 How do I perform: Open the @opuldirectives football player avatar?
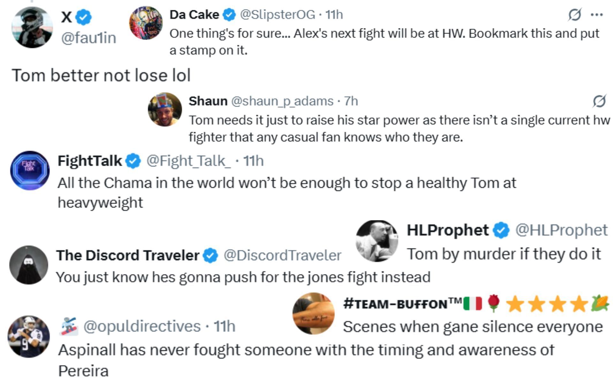click(29, 337)
